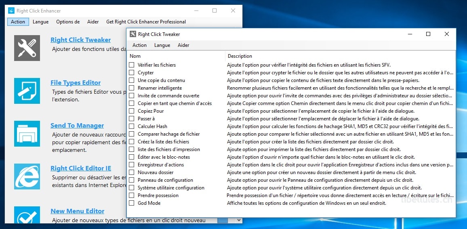
Task: Open the New Menu Editor link
Action: pos(78,211)
